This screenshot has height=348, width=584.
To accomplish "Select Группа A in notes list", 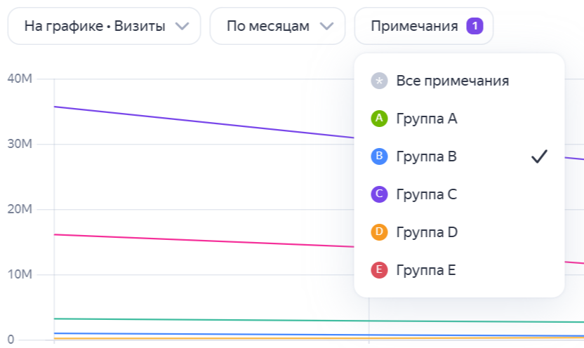I will click(x=459, y=119).
